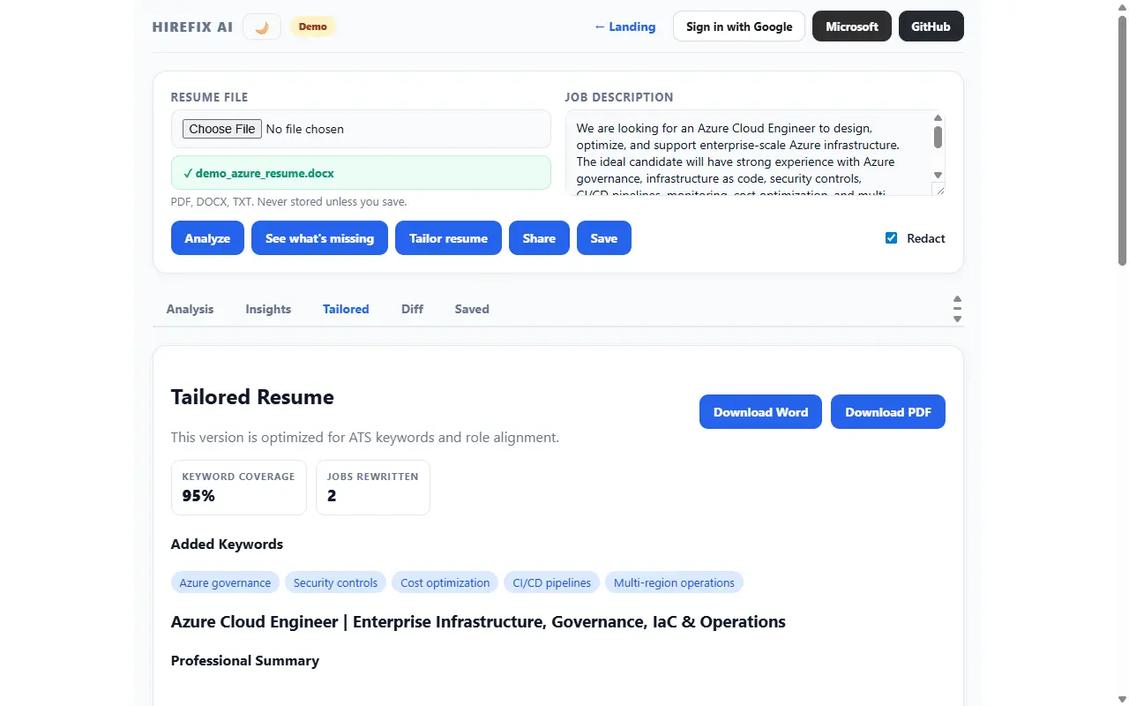Click the Security controls keyword chip
The height and width of the screenshot is (706, 1129).
335,582
